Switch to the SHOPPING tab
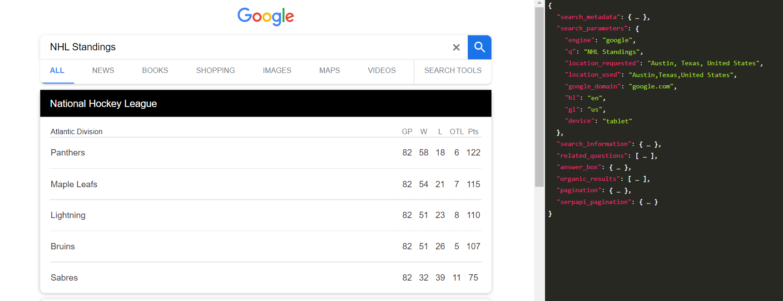This screenshot has width=783, height=301. pos(215,70)
